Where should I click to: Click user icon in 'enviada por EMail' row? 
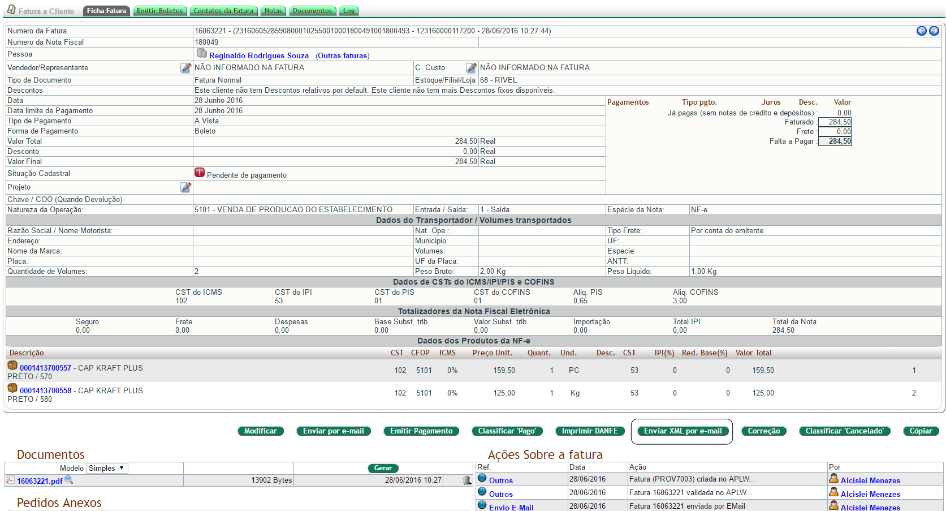[834, 505]
